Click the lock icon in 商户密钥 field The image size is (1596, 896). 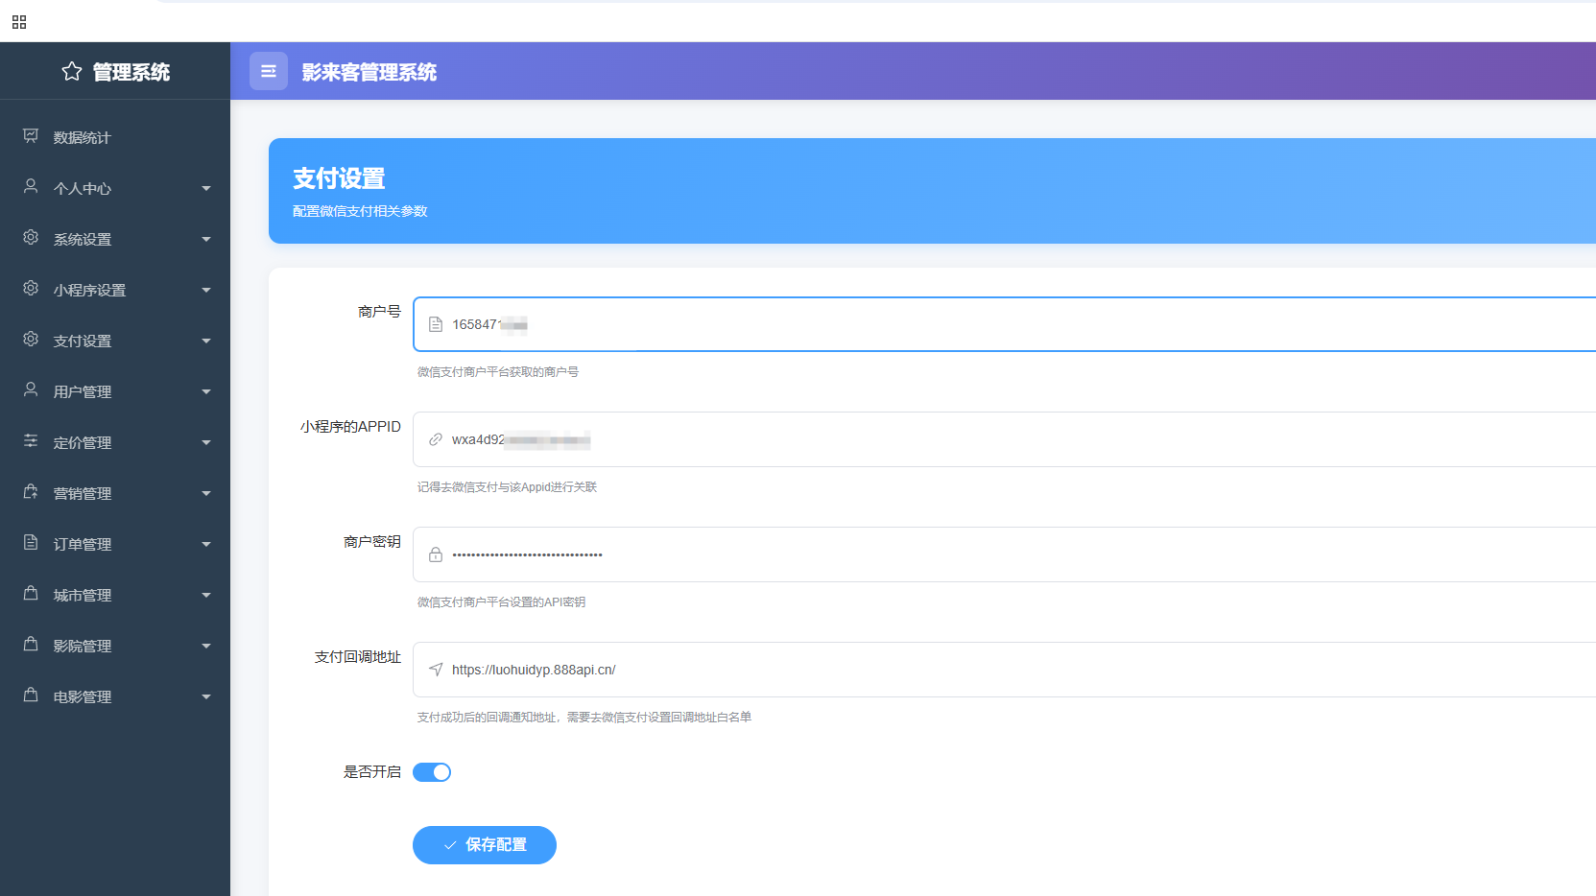pyautogui.click(x=436, y=554)
